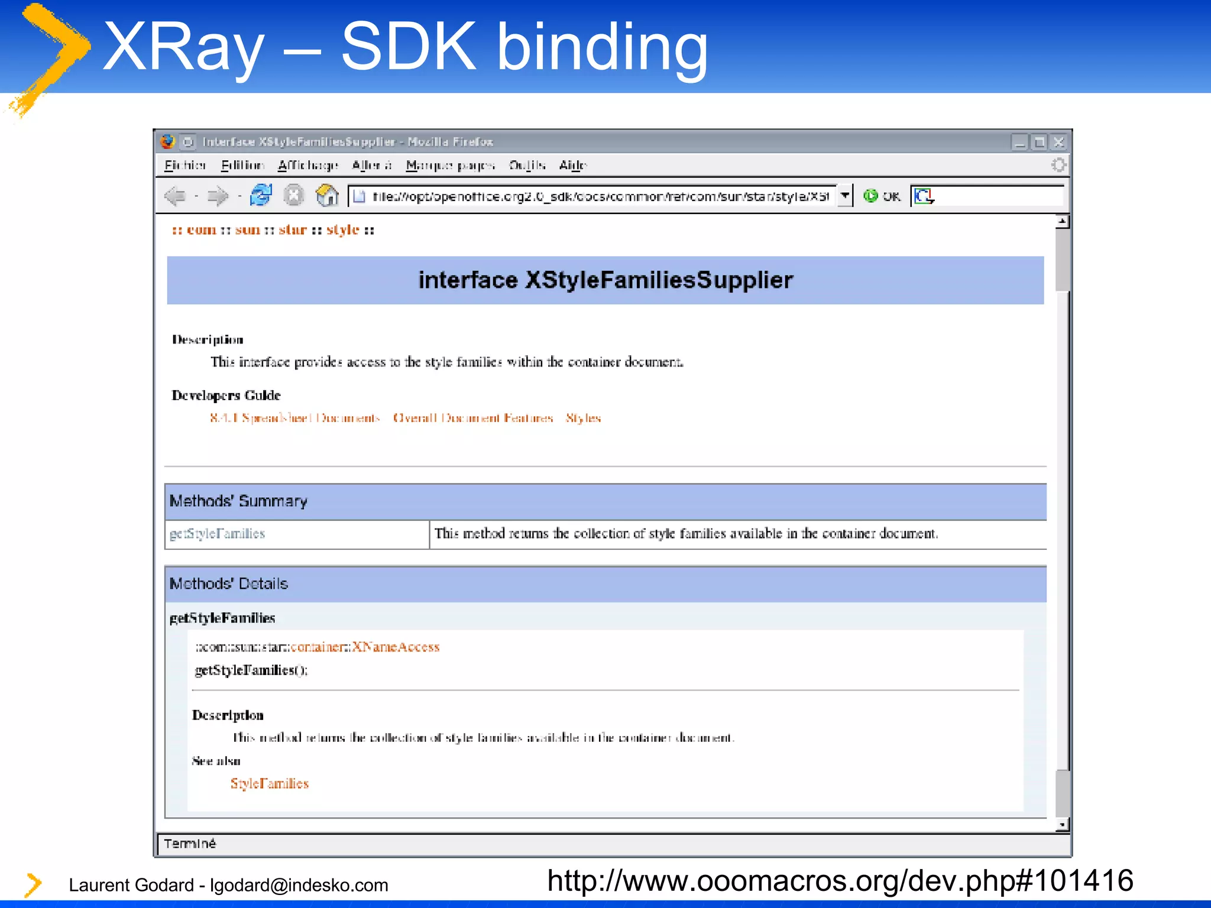Click the Firefox forward arrow button

pyautogui.click(x=218, y=196)
